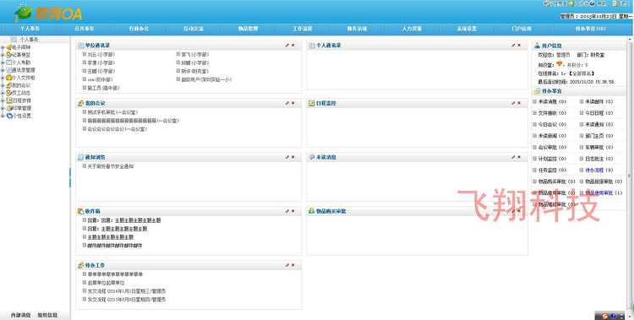The height and width of the screenshot is (320, 634).
Task: Click the 日程安排 calendar icon in sidebar
Action: (x=8, y=100)
